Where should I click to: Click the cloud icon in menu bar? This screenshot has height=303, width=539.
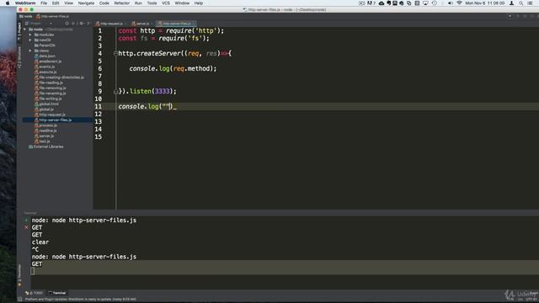tap(382, 3)
